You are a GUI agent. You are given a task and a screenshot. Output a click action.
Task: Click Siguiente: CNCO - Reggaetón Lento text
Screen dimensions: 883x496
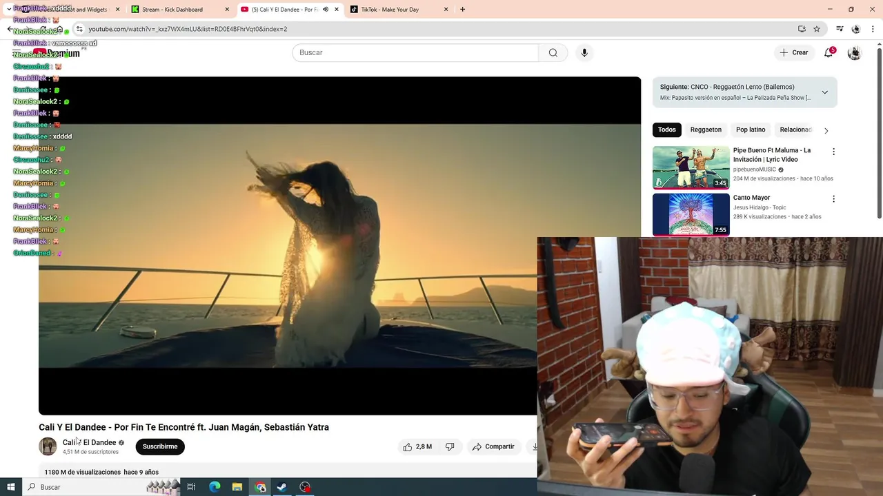coord(727,87)
